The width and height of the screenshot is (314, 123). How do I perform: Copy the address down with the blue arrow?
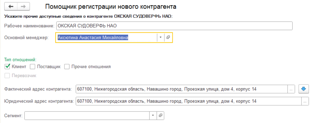point(304,89)
